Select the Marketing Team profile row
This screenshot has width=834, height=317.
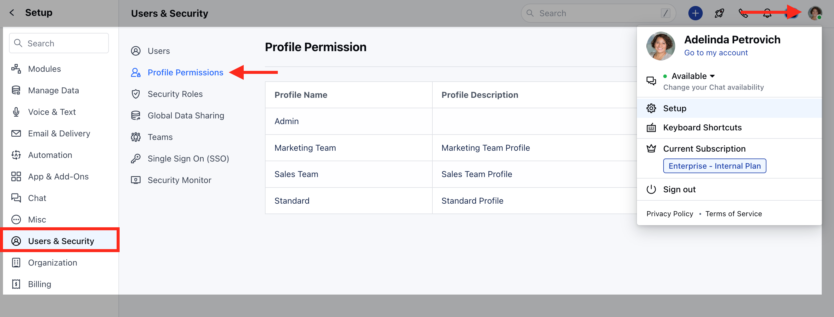[305, 148]
